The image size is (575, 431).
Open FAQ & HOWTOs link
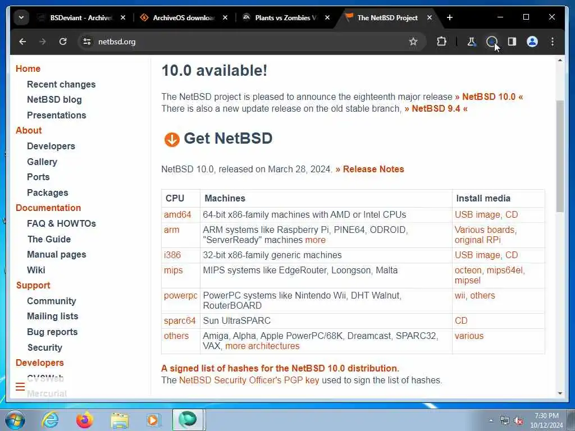click(x=61, y=223)
